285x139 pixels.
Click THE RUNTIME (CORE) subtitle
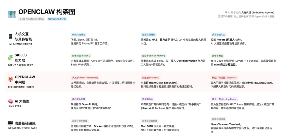(21, 87)
